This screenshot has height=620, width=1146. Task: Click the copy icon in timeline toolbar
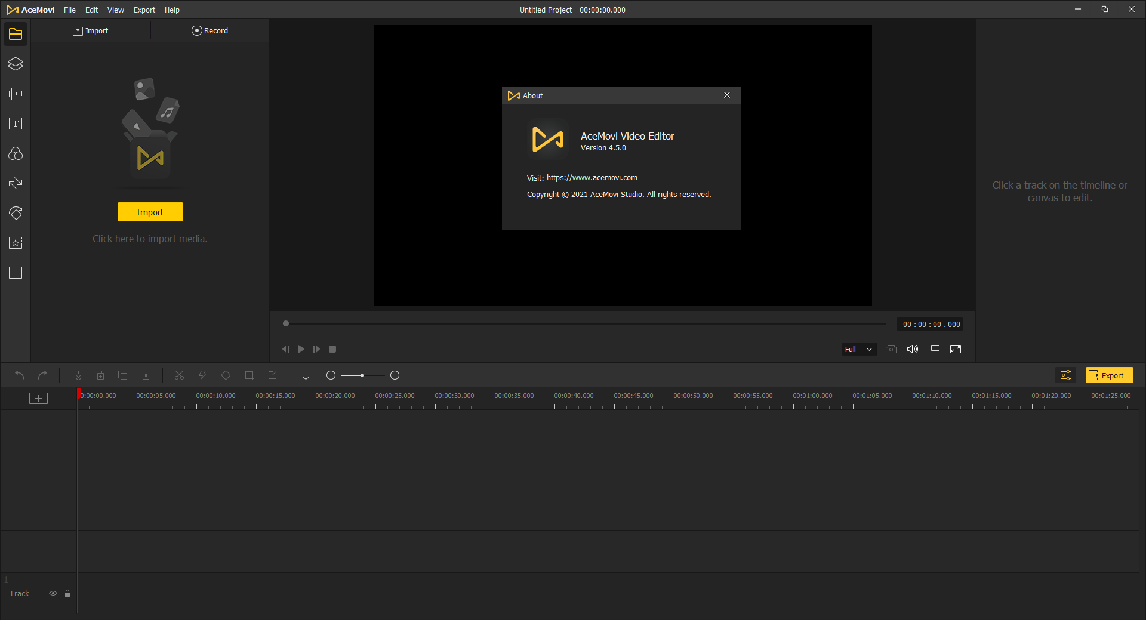coord(99,375)
